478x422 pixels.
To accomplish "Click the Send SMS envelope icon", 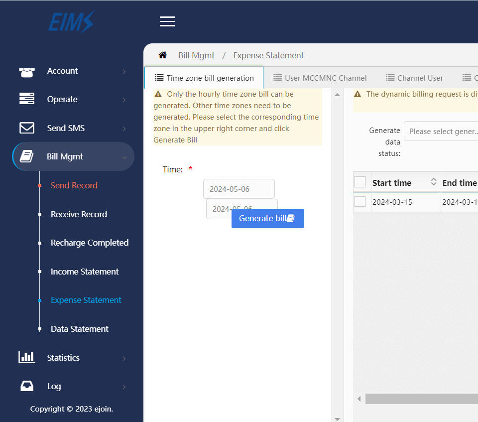I will coord(27,128).
